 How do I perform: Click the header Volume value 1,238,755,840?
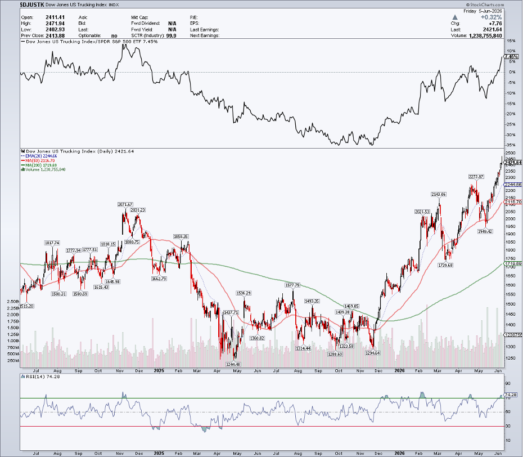click(x=485, y=35)
